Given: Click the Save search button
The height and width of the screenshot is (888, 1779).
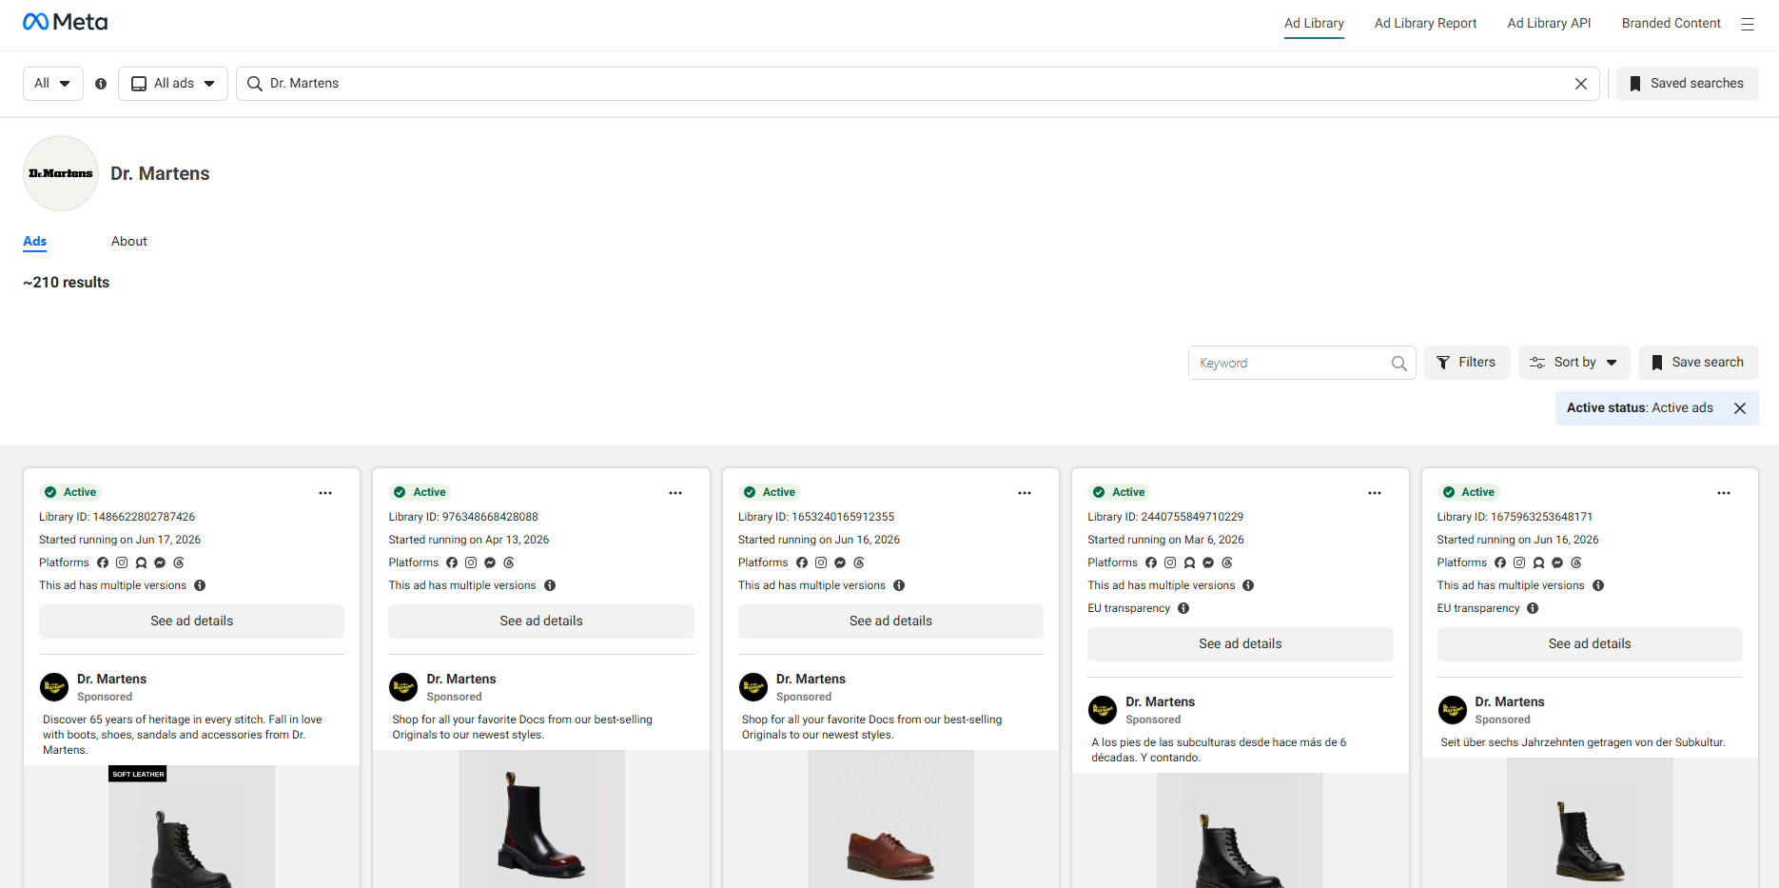Looking at the screenshot, I should 1698,363.
